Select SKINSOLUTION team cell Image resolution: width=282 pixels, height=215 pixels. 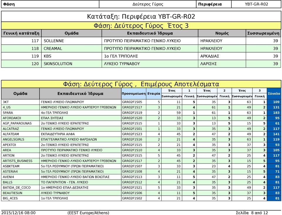72,64
